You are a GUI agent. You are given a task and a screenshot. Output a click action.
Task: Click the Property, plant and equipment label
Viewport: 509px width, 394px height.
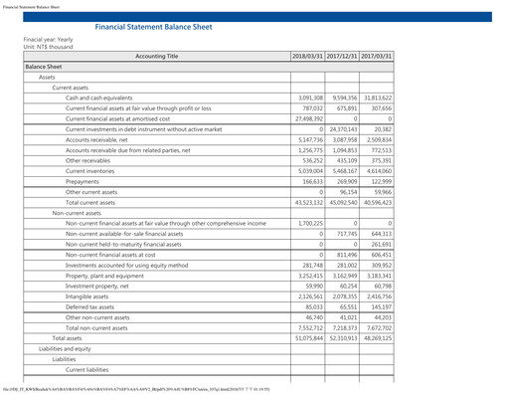click(x=104, y=276)
